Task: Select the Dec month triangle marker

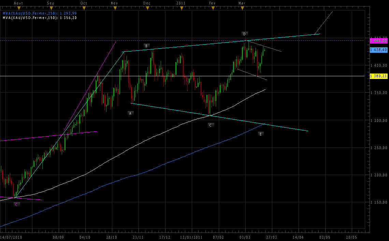Action: point(148,7)
